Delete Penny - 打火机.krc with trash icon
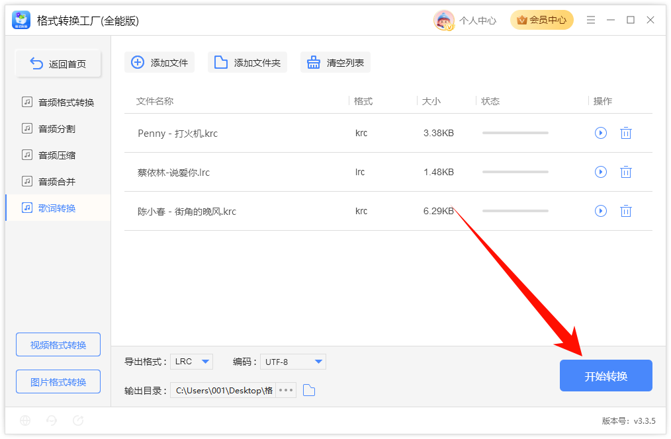Image resolution: width=671 pixels, height=439 pixels. coord(625,133)
